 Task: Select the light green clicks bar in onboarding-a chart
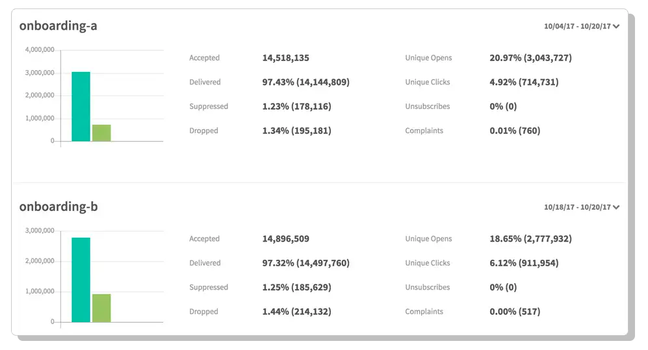(x=101, y=133)
